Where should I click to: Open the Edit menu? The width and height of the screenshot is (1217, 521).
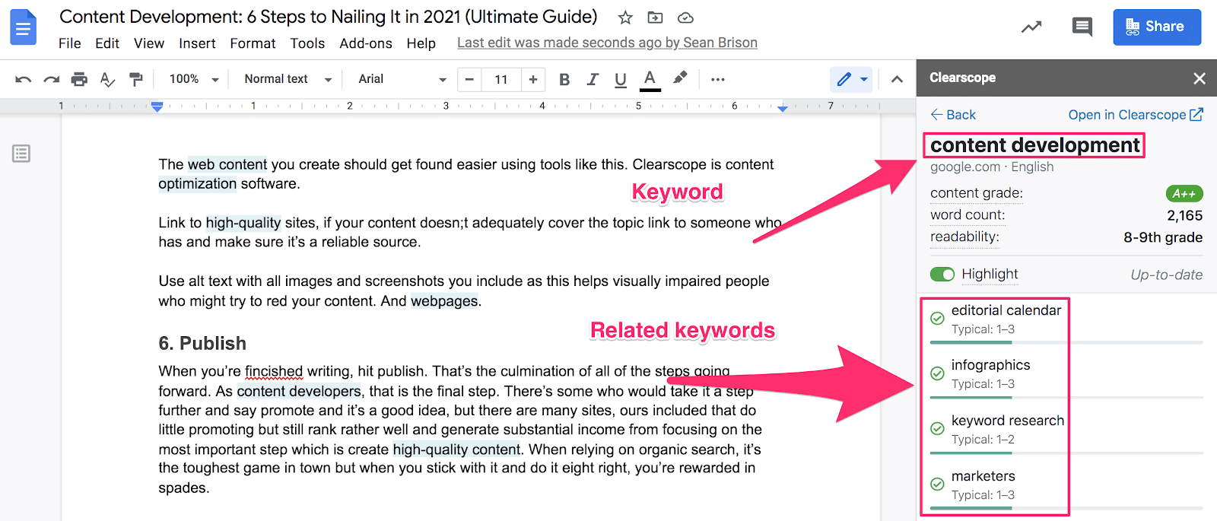(107, 43)
